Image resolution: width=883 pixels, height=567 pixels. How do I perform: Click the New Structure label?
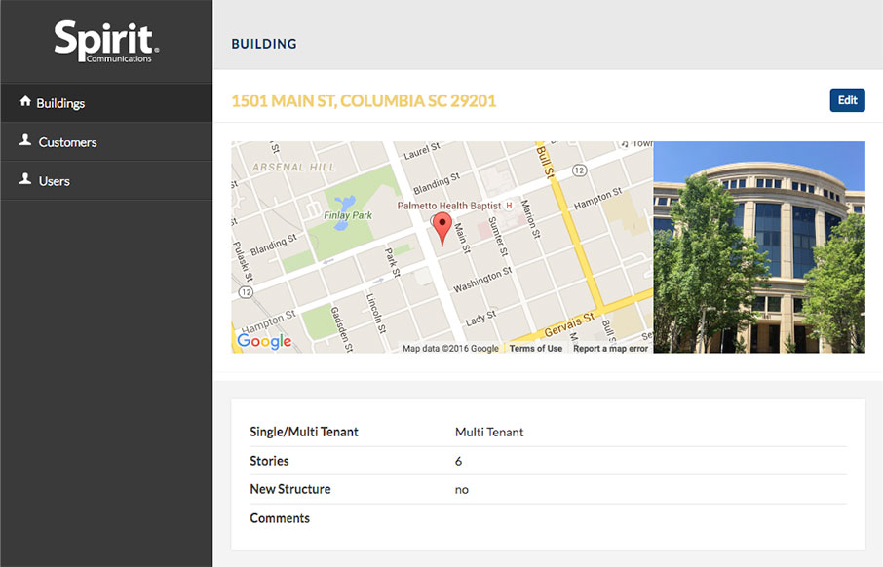click(290, 489)
